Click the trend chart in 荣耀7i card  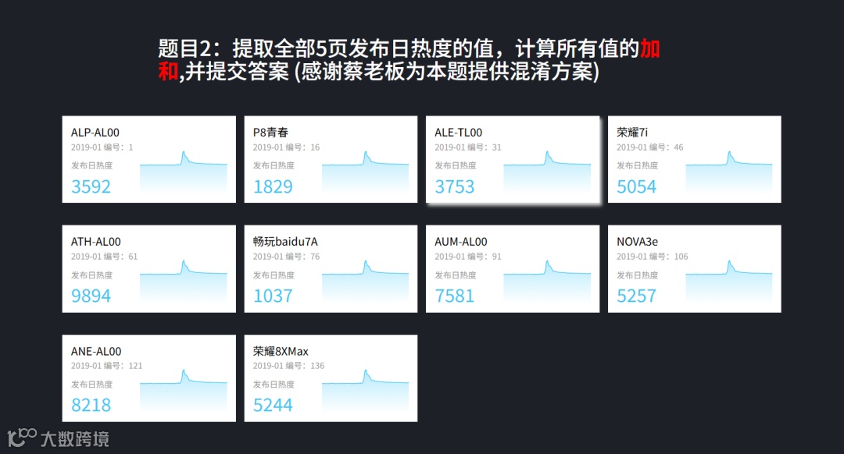pos(729,172)
